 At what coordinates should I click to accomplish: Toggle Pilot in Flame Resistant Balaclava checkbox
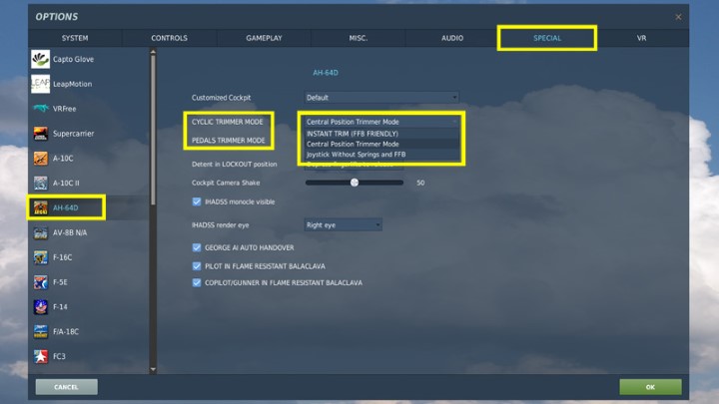click(197, 266)
